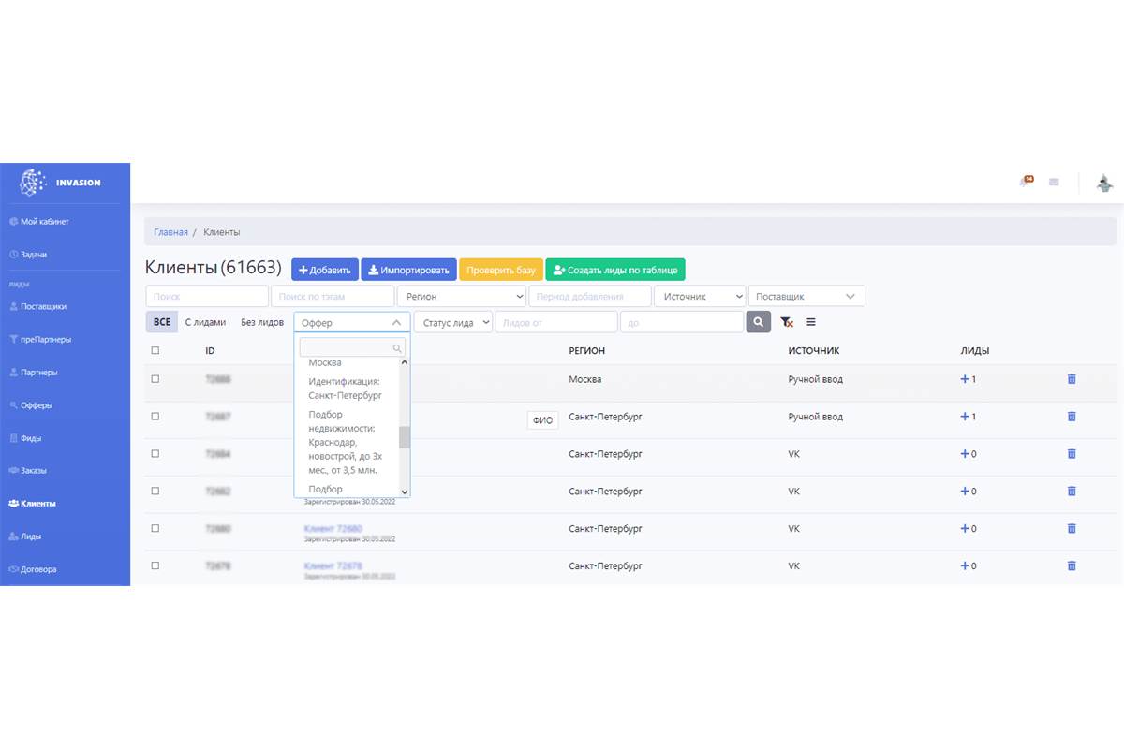Click the Проверить базу button

click(501, 270)
